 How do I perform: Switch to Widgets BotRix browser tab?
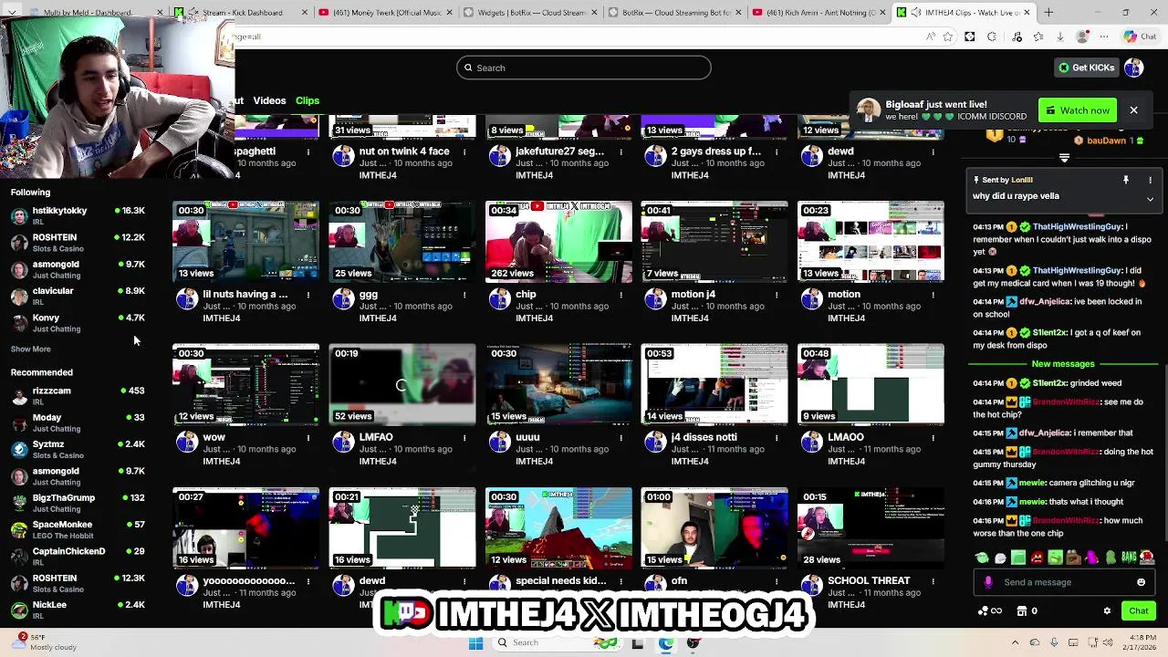[x=529, y=13]
